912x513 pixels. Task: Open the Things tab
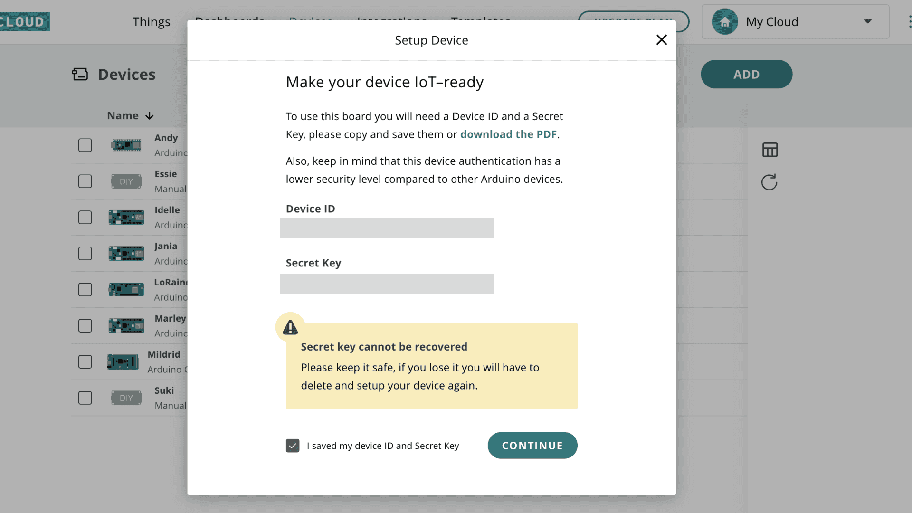click(x=151, y=22)
